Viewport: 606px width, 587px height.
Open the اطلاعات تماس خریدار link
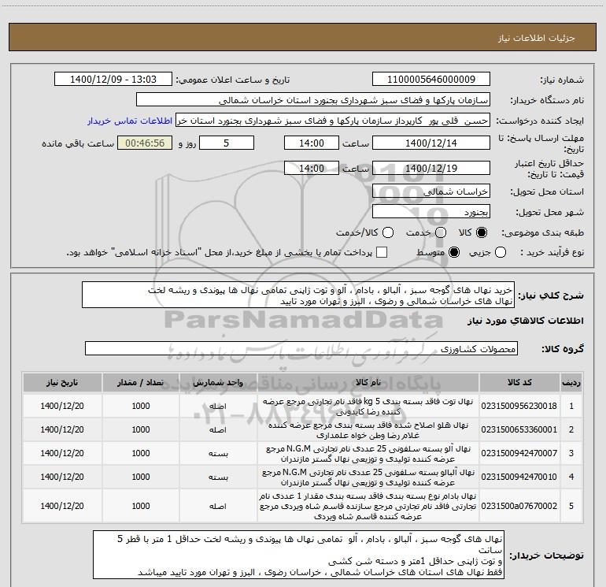pyautogui.click(x=130, y=121)
